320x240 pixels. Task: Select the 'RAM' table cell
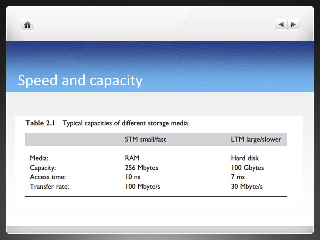132,158
